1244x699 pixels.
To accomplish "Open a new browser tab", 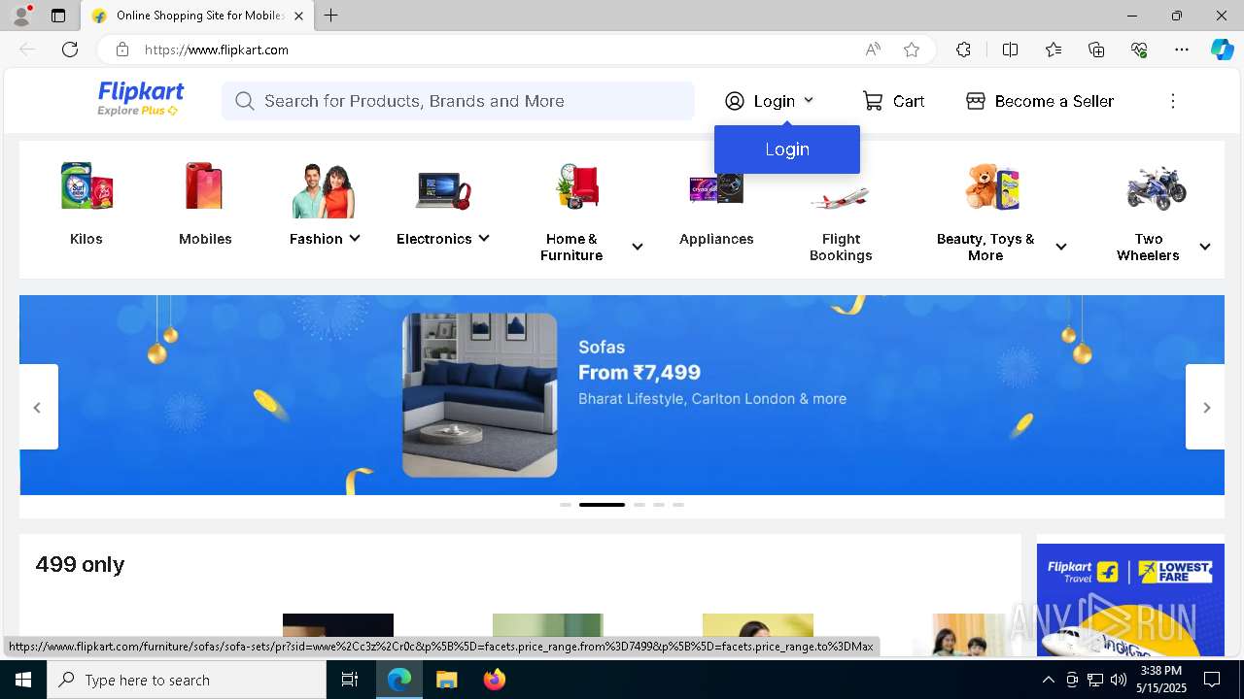I will coord(331,16).
